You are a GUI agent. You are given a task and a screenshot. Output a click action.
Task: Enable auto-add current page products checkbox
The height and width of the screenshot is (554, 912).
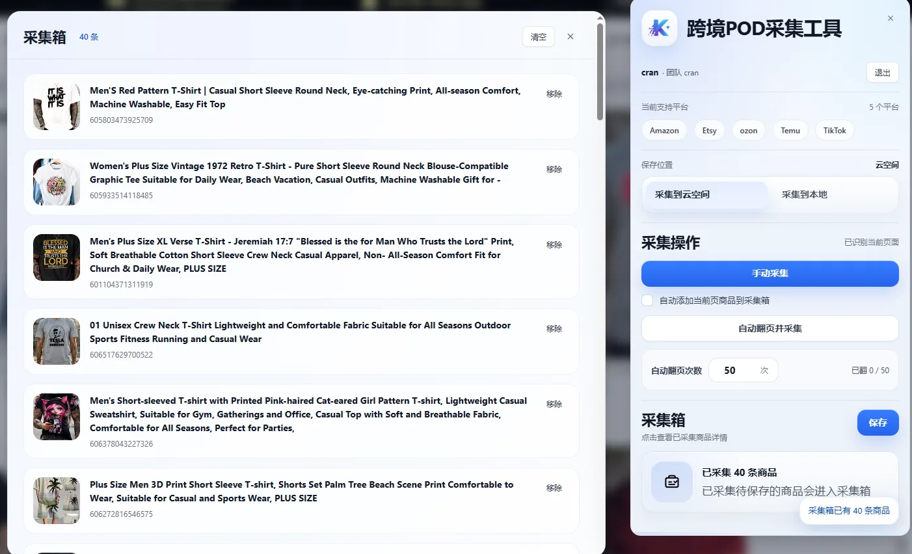(647, 300)
